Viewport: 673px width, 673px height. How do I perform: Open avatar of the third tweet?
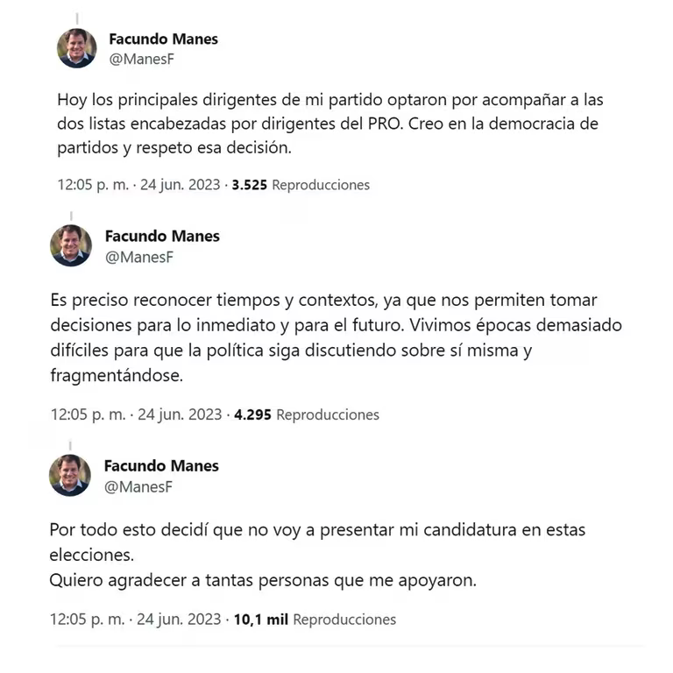click(x=70, y=476)
